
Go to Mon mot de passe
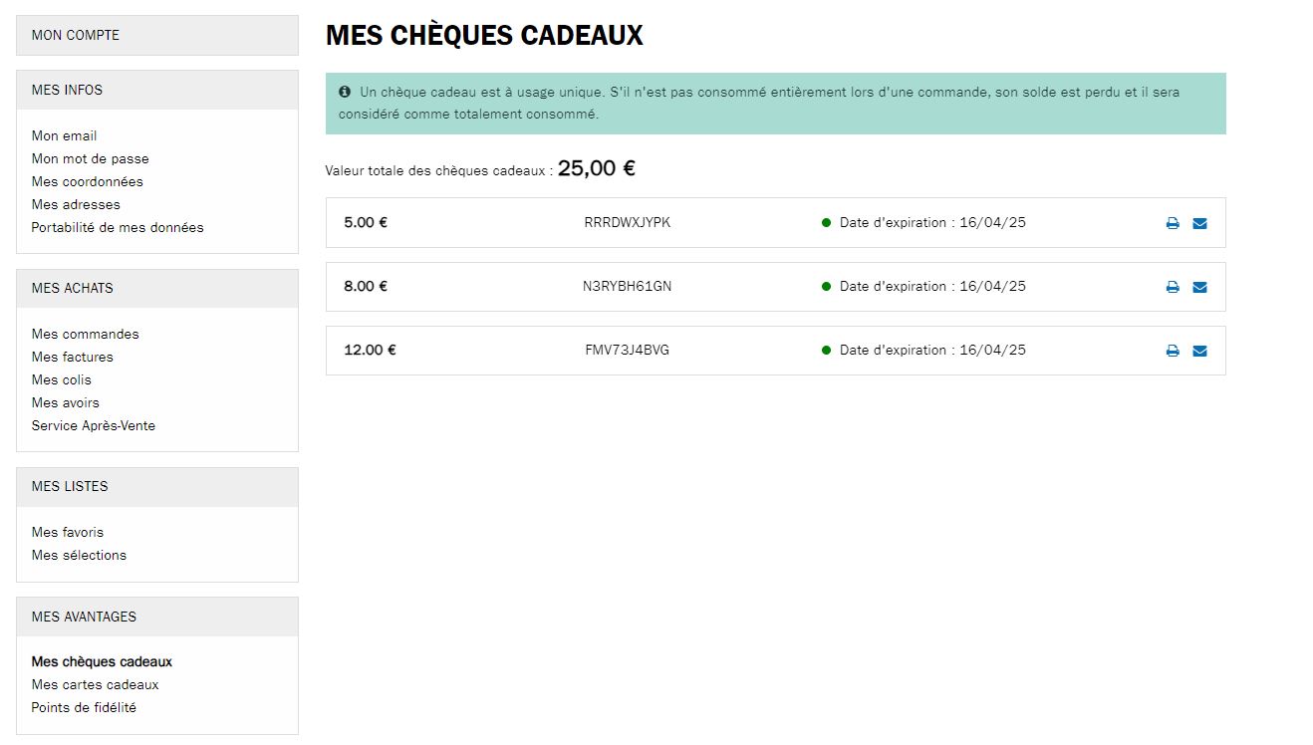click(x=90, y=158)
